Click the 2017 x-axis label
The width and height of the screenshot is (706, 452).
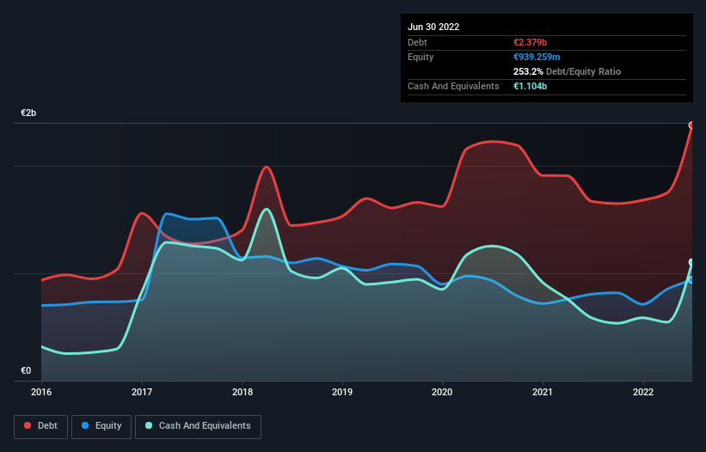pyautogui.click(x=142, y=392)
